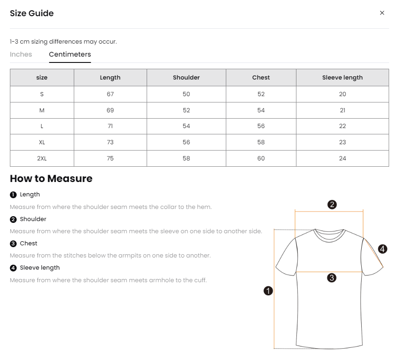Click marker 1 on the T-shirt diagram
Screen dimensions: 399x364
click(268, 291)
